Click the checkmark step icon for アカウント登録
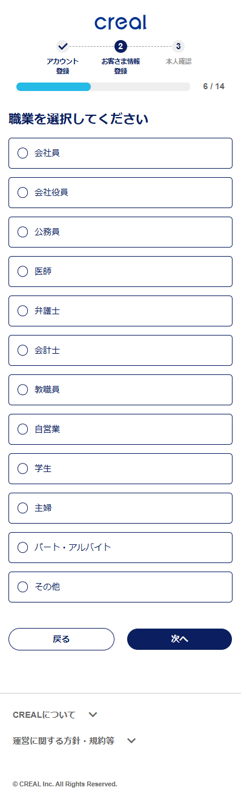Image resolution: width=241 pixels, height=810 pixels. click(62, 46)
